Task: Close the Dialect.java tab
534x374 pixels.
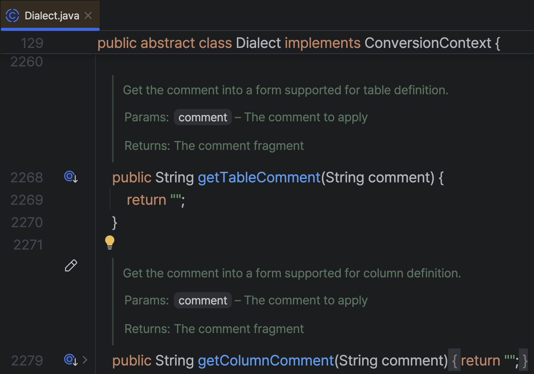Action: [88, 15]
